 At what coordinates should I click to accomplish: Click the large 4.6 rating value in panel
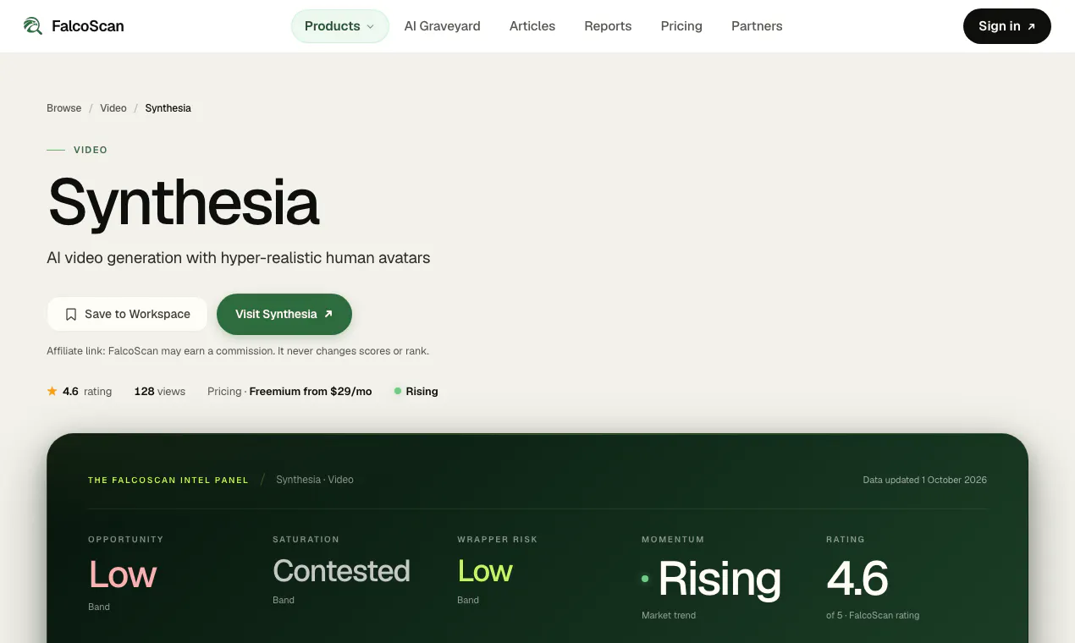(857, 580)
